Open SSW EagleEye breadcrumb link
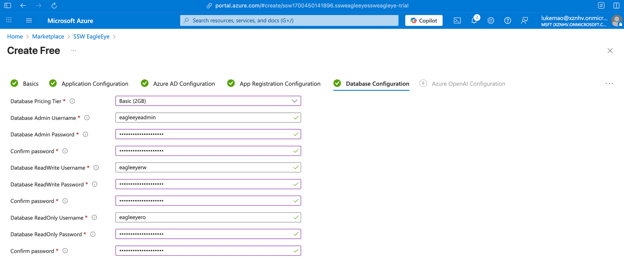The width and height of the screenshot is (624, 264). pyautogui.click(x=91, y=36)
